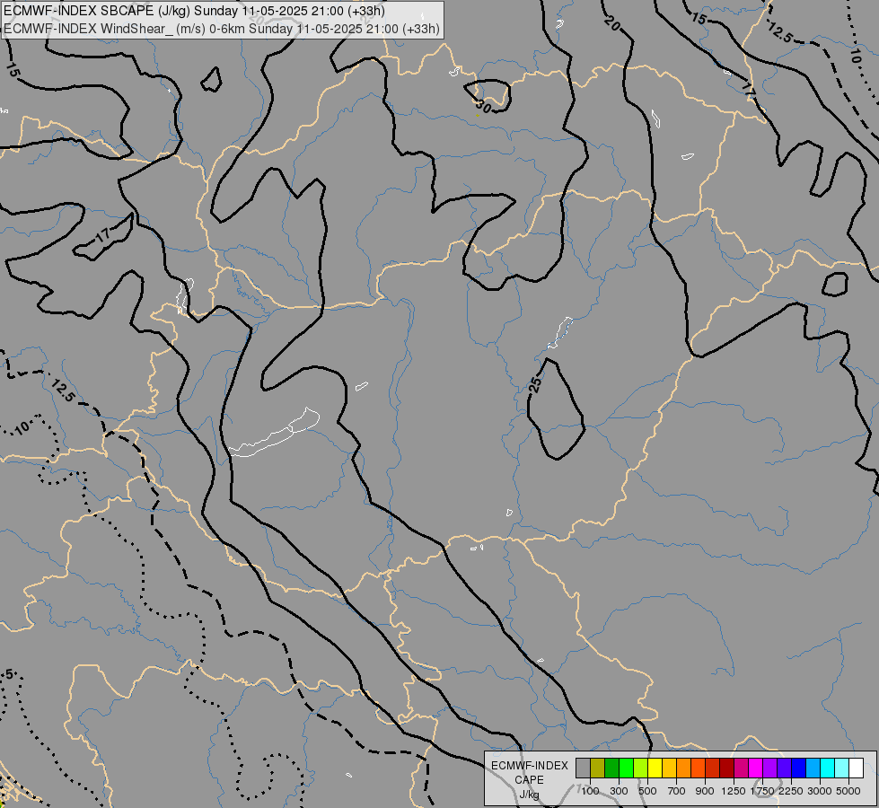879x808 pixels.
Task: Select the amber legend swatch
Action: (x=669, y=768)
